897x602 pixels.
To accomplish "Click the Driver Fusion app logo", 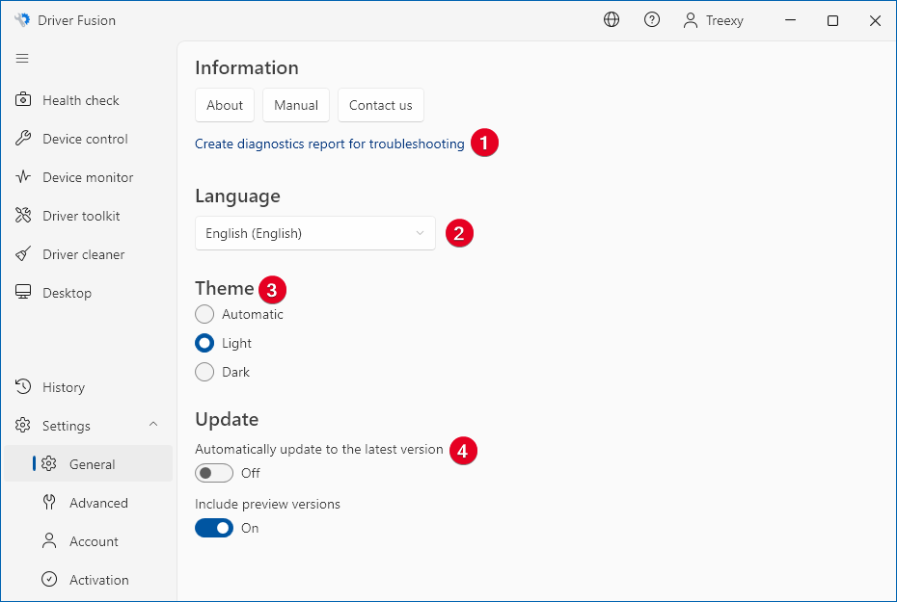I will click(22, 20).
